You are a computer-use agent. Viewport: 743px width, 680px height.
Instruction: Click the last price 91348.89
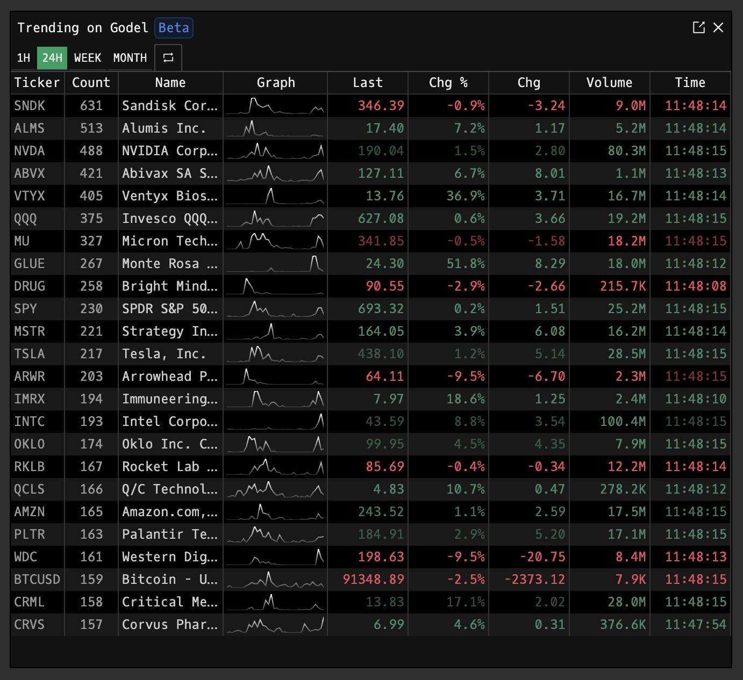pyautogui.click(x=374, y=580)
